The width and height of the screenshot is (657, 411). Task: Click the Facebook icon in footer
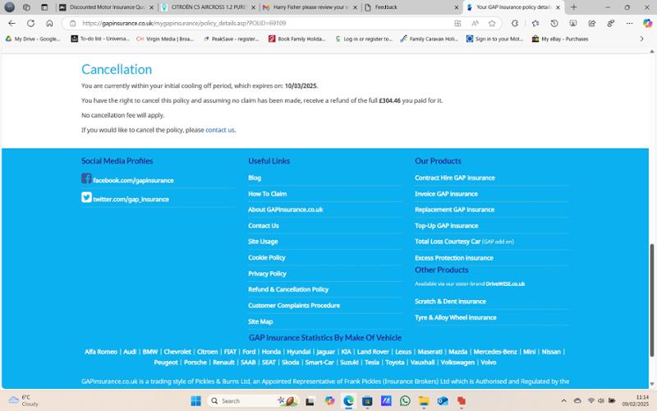tap(86, 178)
